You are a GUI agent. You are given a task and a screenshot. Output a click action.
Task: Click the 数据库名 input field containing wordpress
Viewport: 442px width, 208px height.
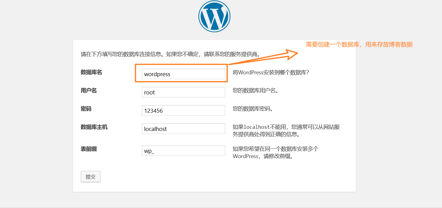[x=183, y=74]
